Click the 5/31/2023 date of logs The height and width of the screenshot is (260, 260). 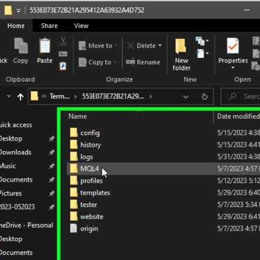(x=238, y=157)
